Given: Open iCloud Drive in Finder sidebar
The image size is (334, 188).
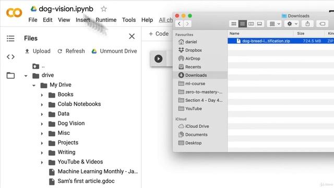Looking at the screenshot, I should click(x=194, y=126).
